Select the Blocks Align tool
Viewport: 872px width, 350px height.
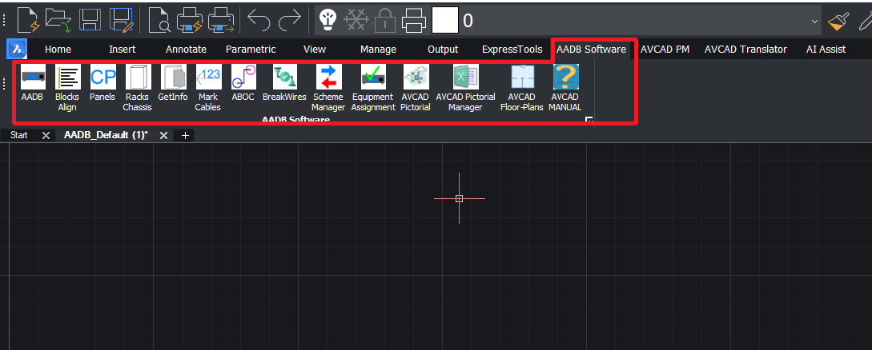[x=67, y=88]
